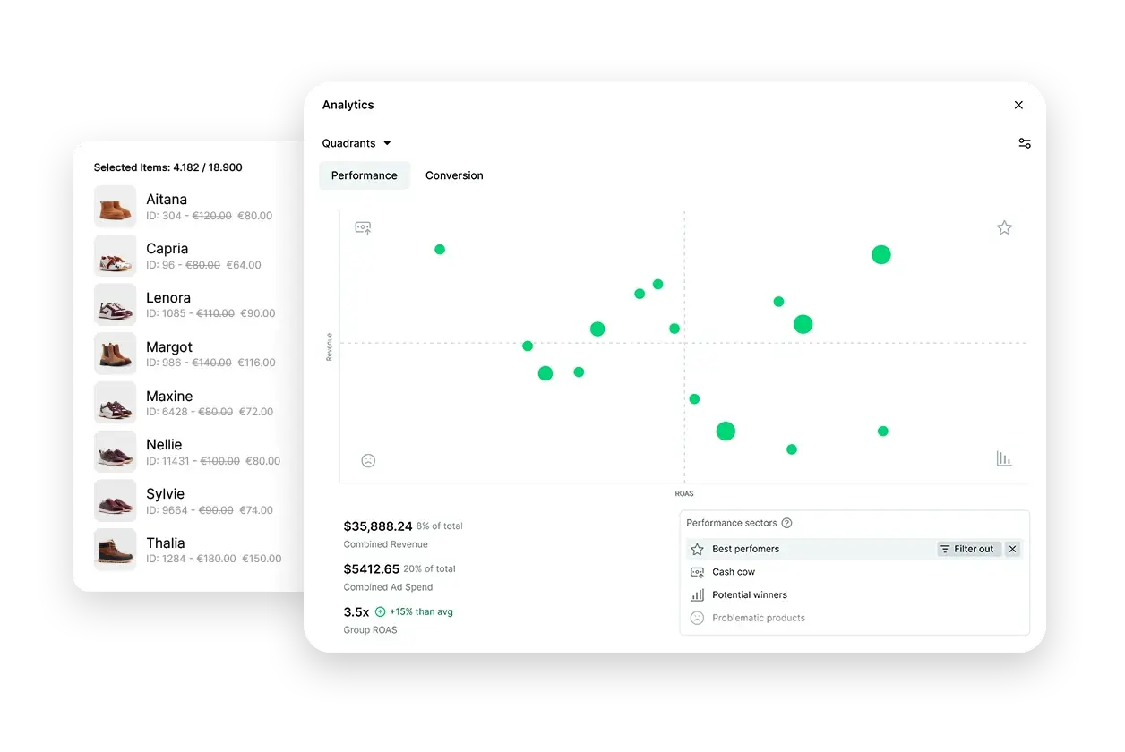Image resolution: width=1125 pixels, height=752 pixels.
Task: Click the star icon beside Best perfomers sector
Action: point(696,549)
